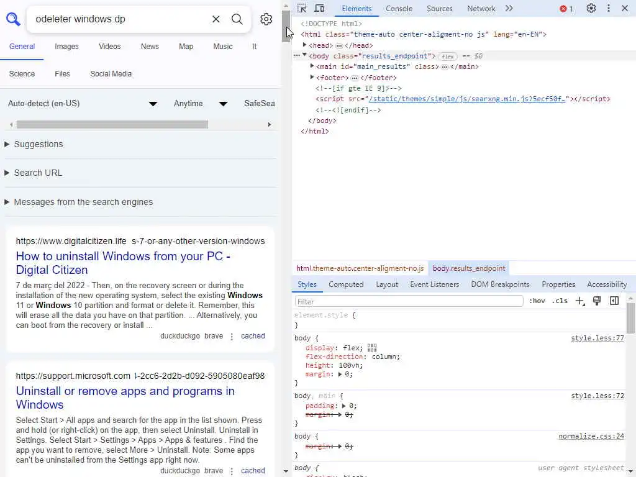Open 'How to uninstall Windows from your PC' result

tap(123, 263)
